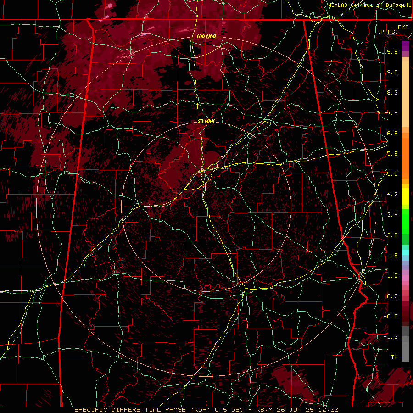This screenshot has height=413, width=413.
Task: Click the TH threshold label on the scale
Action: click(394, 357)
